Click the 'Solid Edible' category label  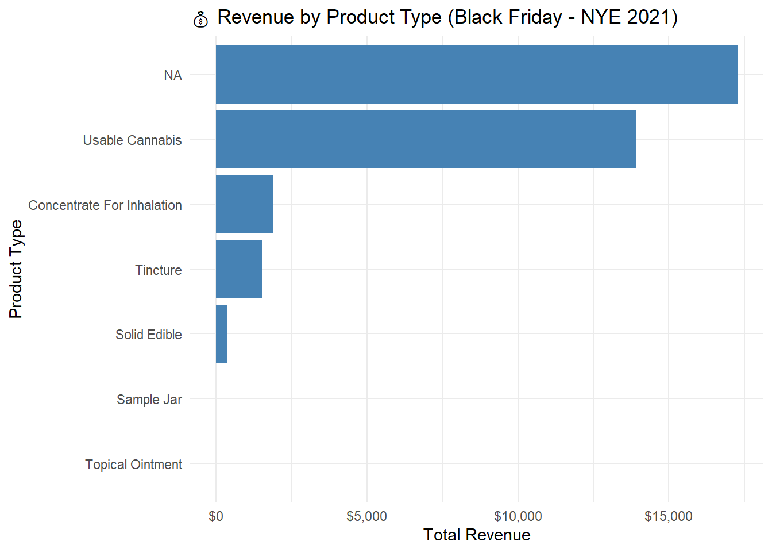click(x=148, y=335)
